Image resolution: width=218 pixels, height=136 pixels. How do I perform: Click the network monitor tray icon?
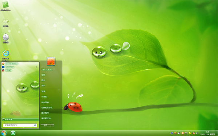point(186,133)
